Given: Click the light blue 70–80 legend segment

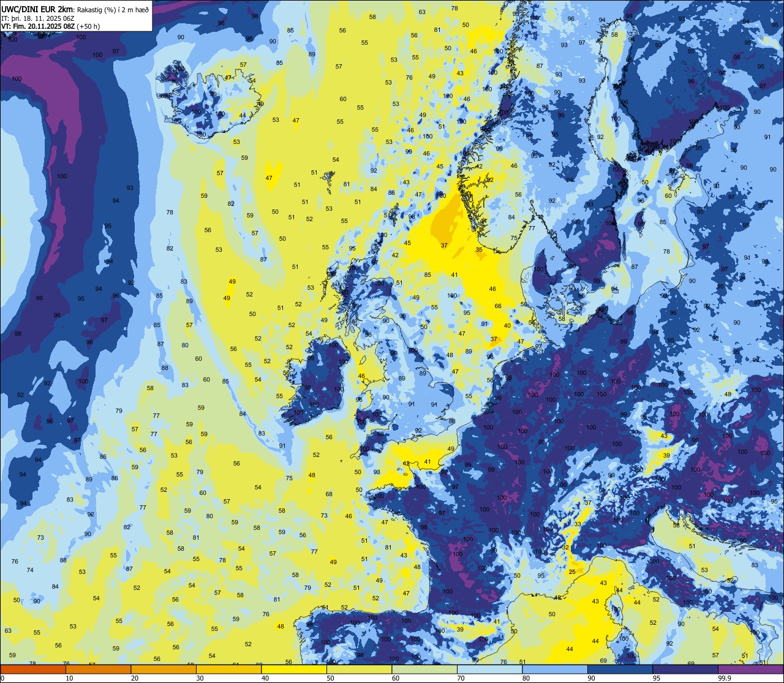Looking at the screenshot, I should pos(489,669).
